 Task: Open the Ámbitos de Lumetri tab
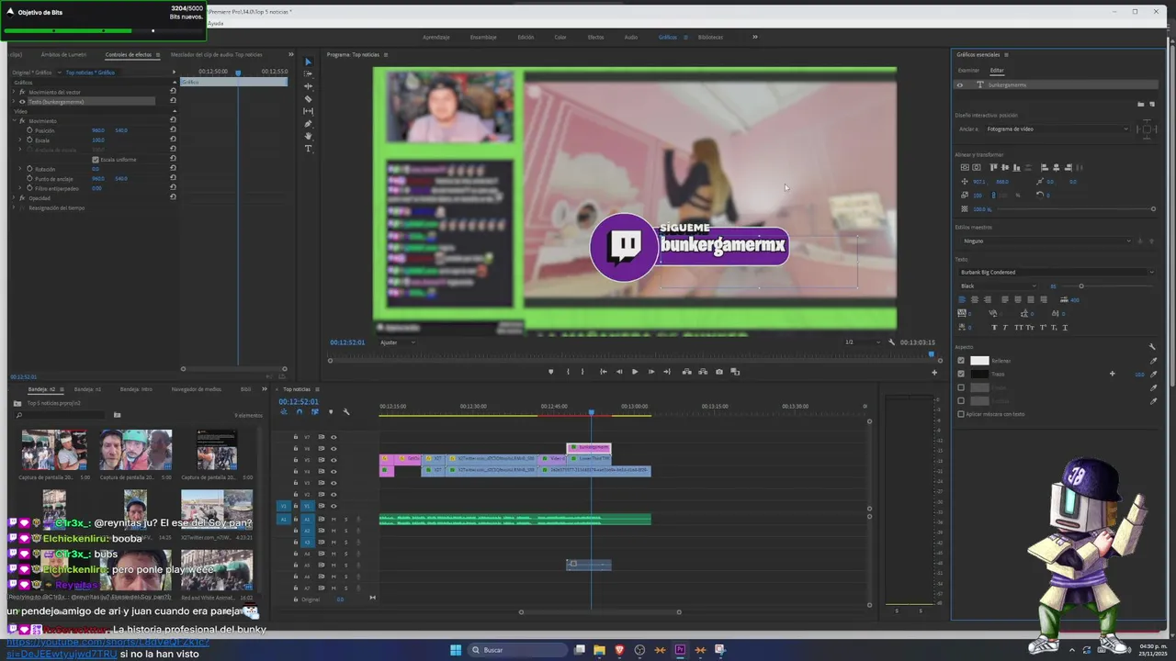tap(63, 54)
